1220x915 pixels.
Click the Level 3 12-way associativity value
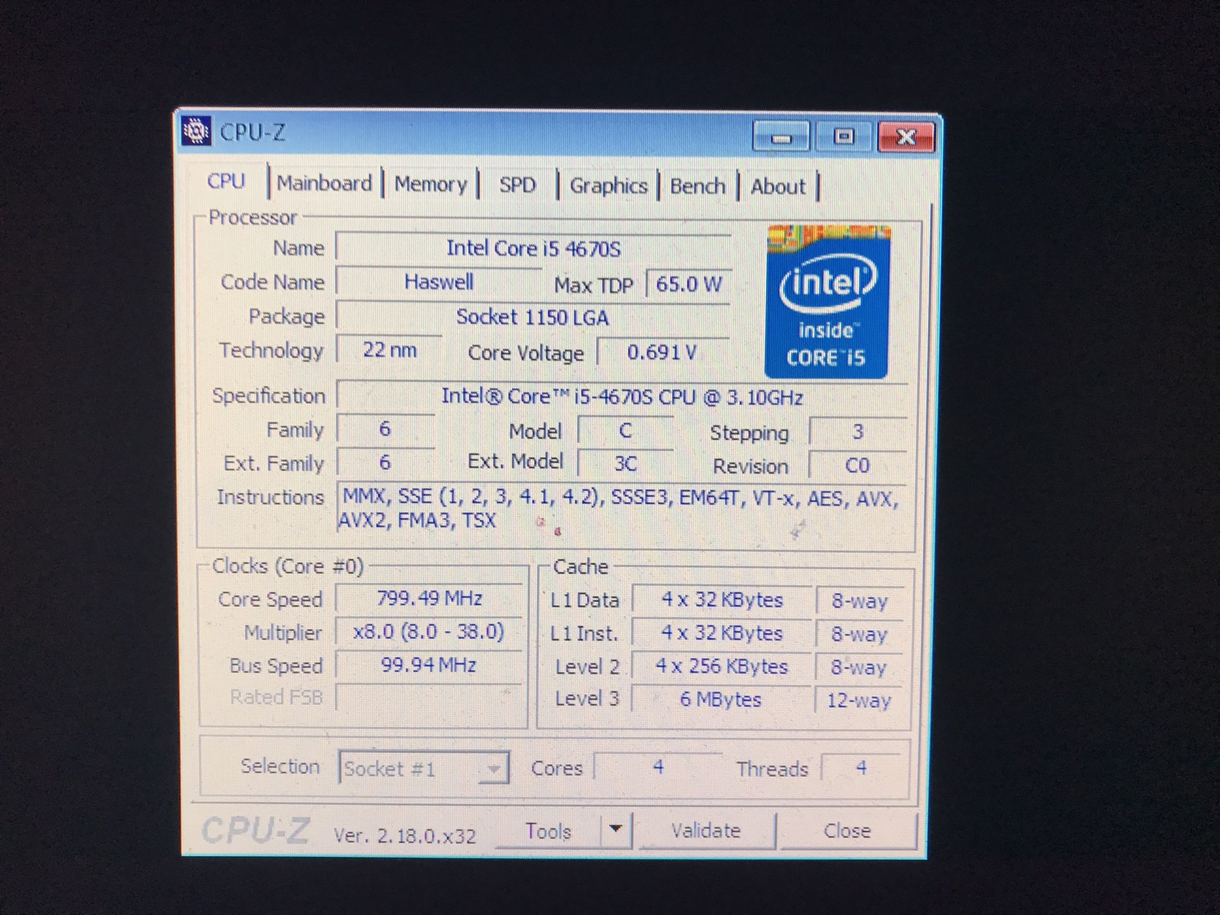point(859,700)
